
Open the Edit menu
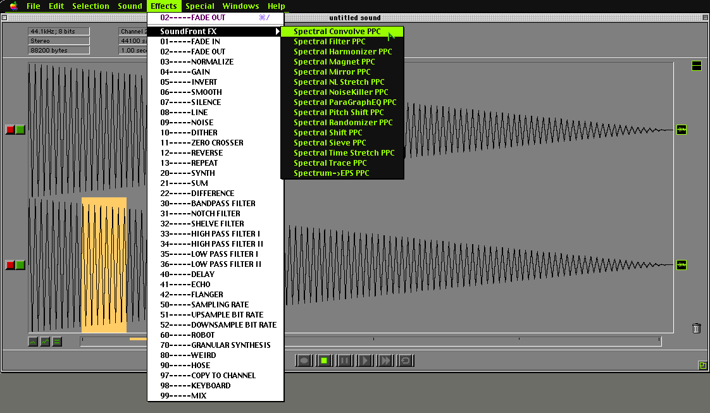56,6
